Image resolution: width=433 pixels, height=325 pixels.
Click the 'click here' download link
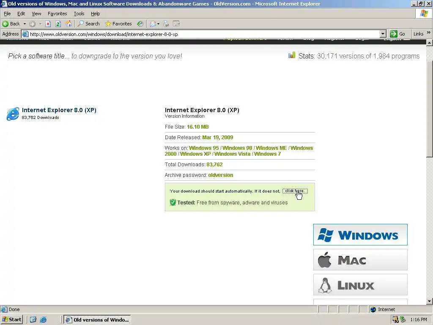[295, 191]
